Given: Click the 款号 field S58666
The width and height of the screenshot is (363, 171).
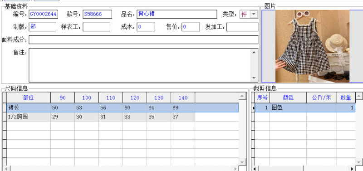Looking at the screenshot, I should pos(97,14).
